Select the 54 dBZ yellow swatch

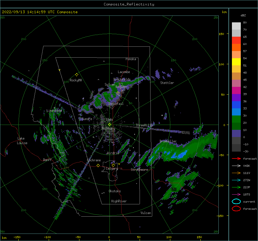click(x=236, y=62)
